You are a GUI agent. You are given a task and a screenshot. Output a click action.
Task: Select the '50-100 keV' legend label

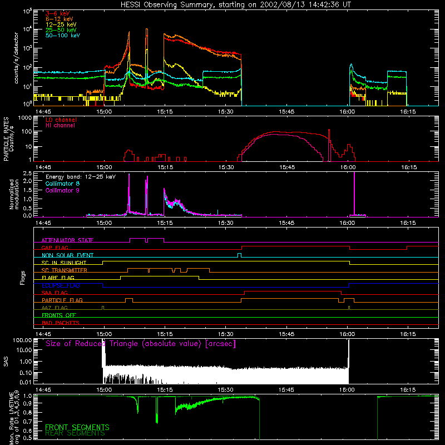[x=63, y=36]
